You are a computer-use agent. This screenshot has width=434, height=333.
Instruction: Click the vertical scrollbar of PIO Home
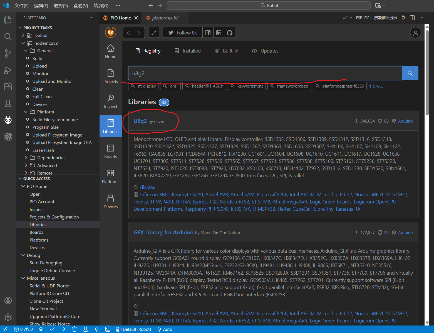click(427, 72)
